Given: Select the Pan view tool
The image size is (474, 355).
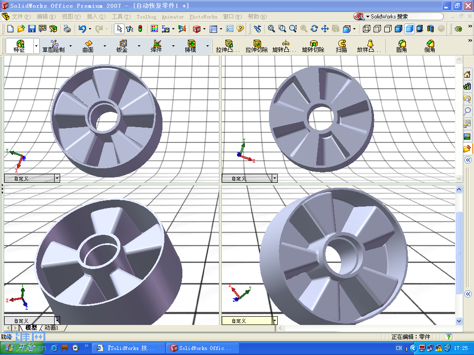Looking at the screenshot, I should [x=325, y=29].
